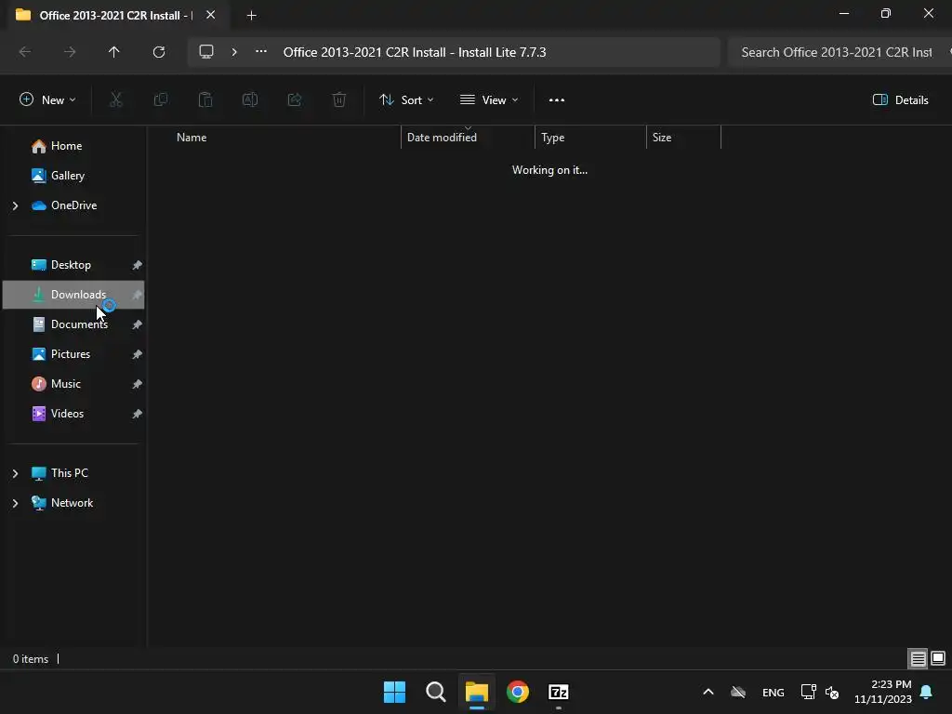Open the notification bell

927,692
